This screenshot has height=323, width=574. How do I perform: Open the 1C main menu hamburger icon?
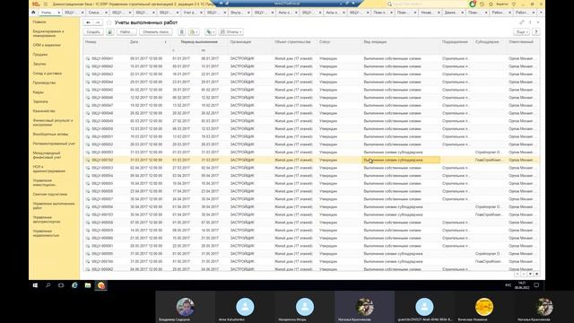(46, 4)
